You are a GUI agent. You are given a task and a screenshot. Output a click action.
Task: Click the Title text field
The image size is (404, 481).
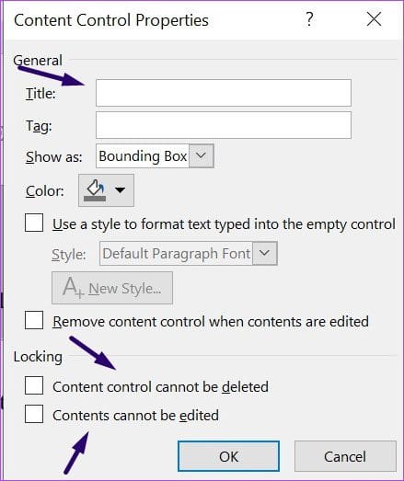[224, 93]
